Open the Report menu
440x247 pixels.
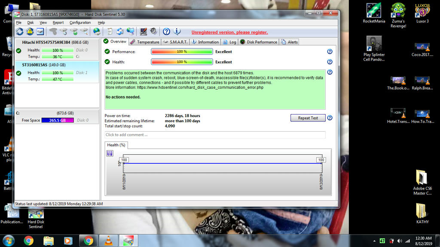tap(58, 22)
